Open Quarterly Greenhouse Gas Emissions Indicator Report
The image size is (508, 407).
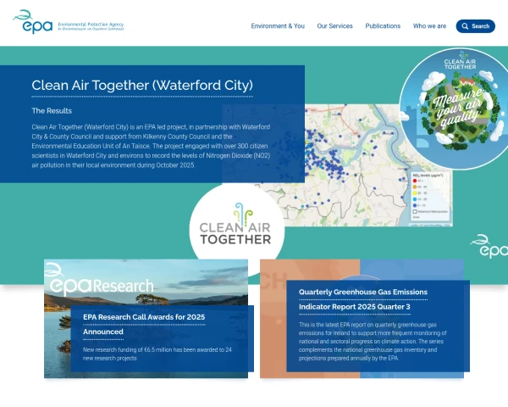(x=363, y=298)
